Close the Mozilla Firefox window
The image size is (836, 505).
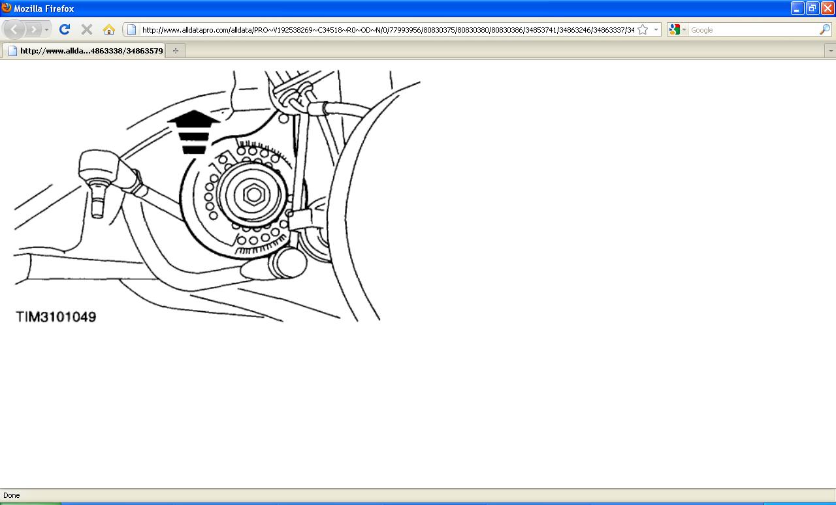[827, 8]
